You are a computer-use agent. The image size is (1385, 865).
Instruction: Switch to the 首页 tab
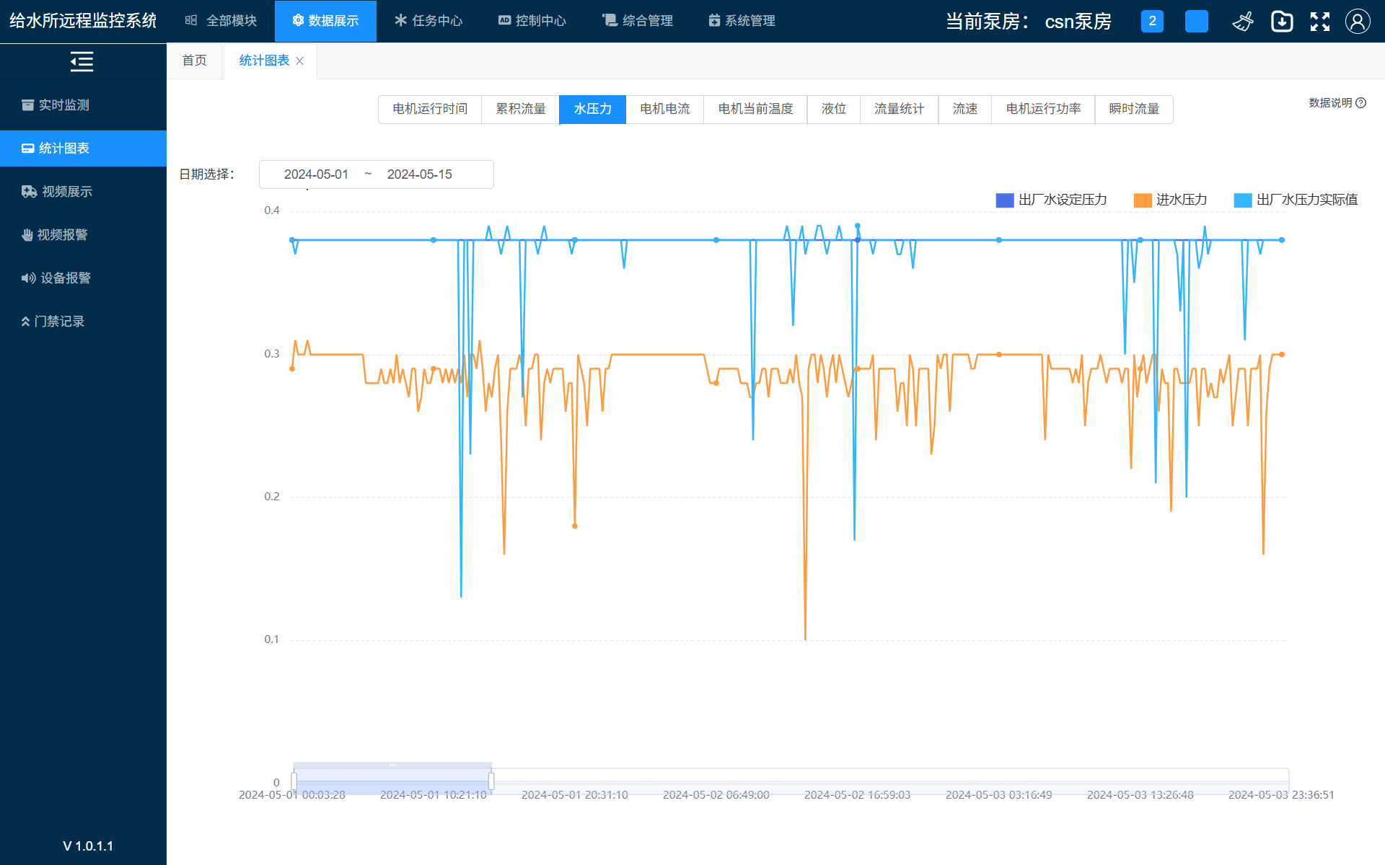pyautogui.click(x=194, y=61)
